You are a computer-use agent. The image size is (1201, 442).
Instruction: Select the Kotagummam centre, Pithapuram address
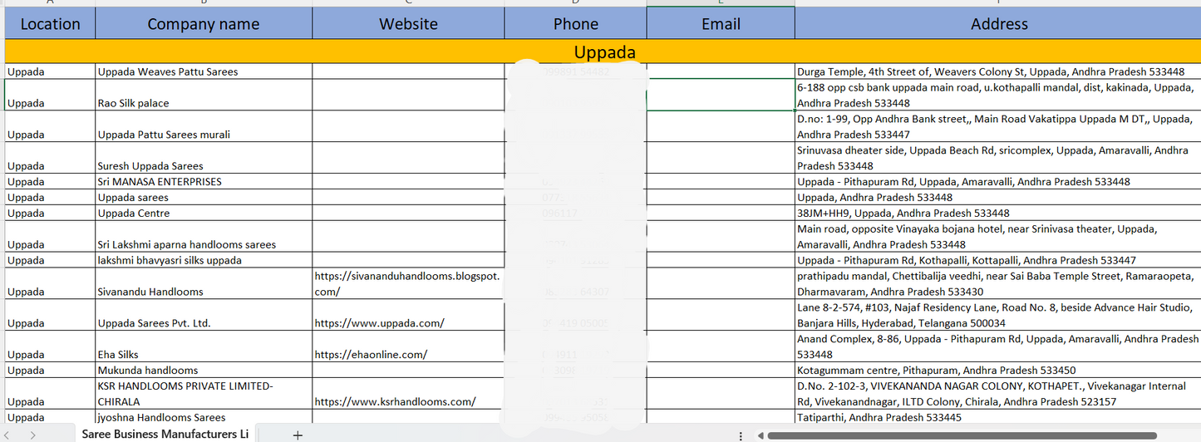click(x=998, y=371)
